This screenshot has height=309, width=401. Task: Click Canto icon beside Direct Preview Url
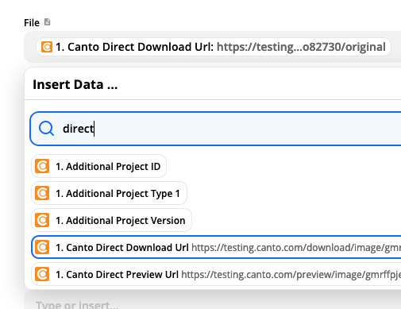point(42,274)
